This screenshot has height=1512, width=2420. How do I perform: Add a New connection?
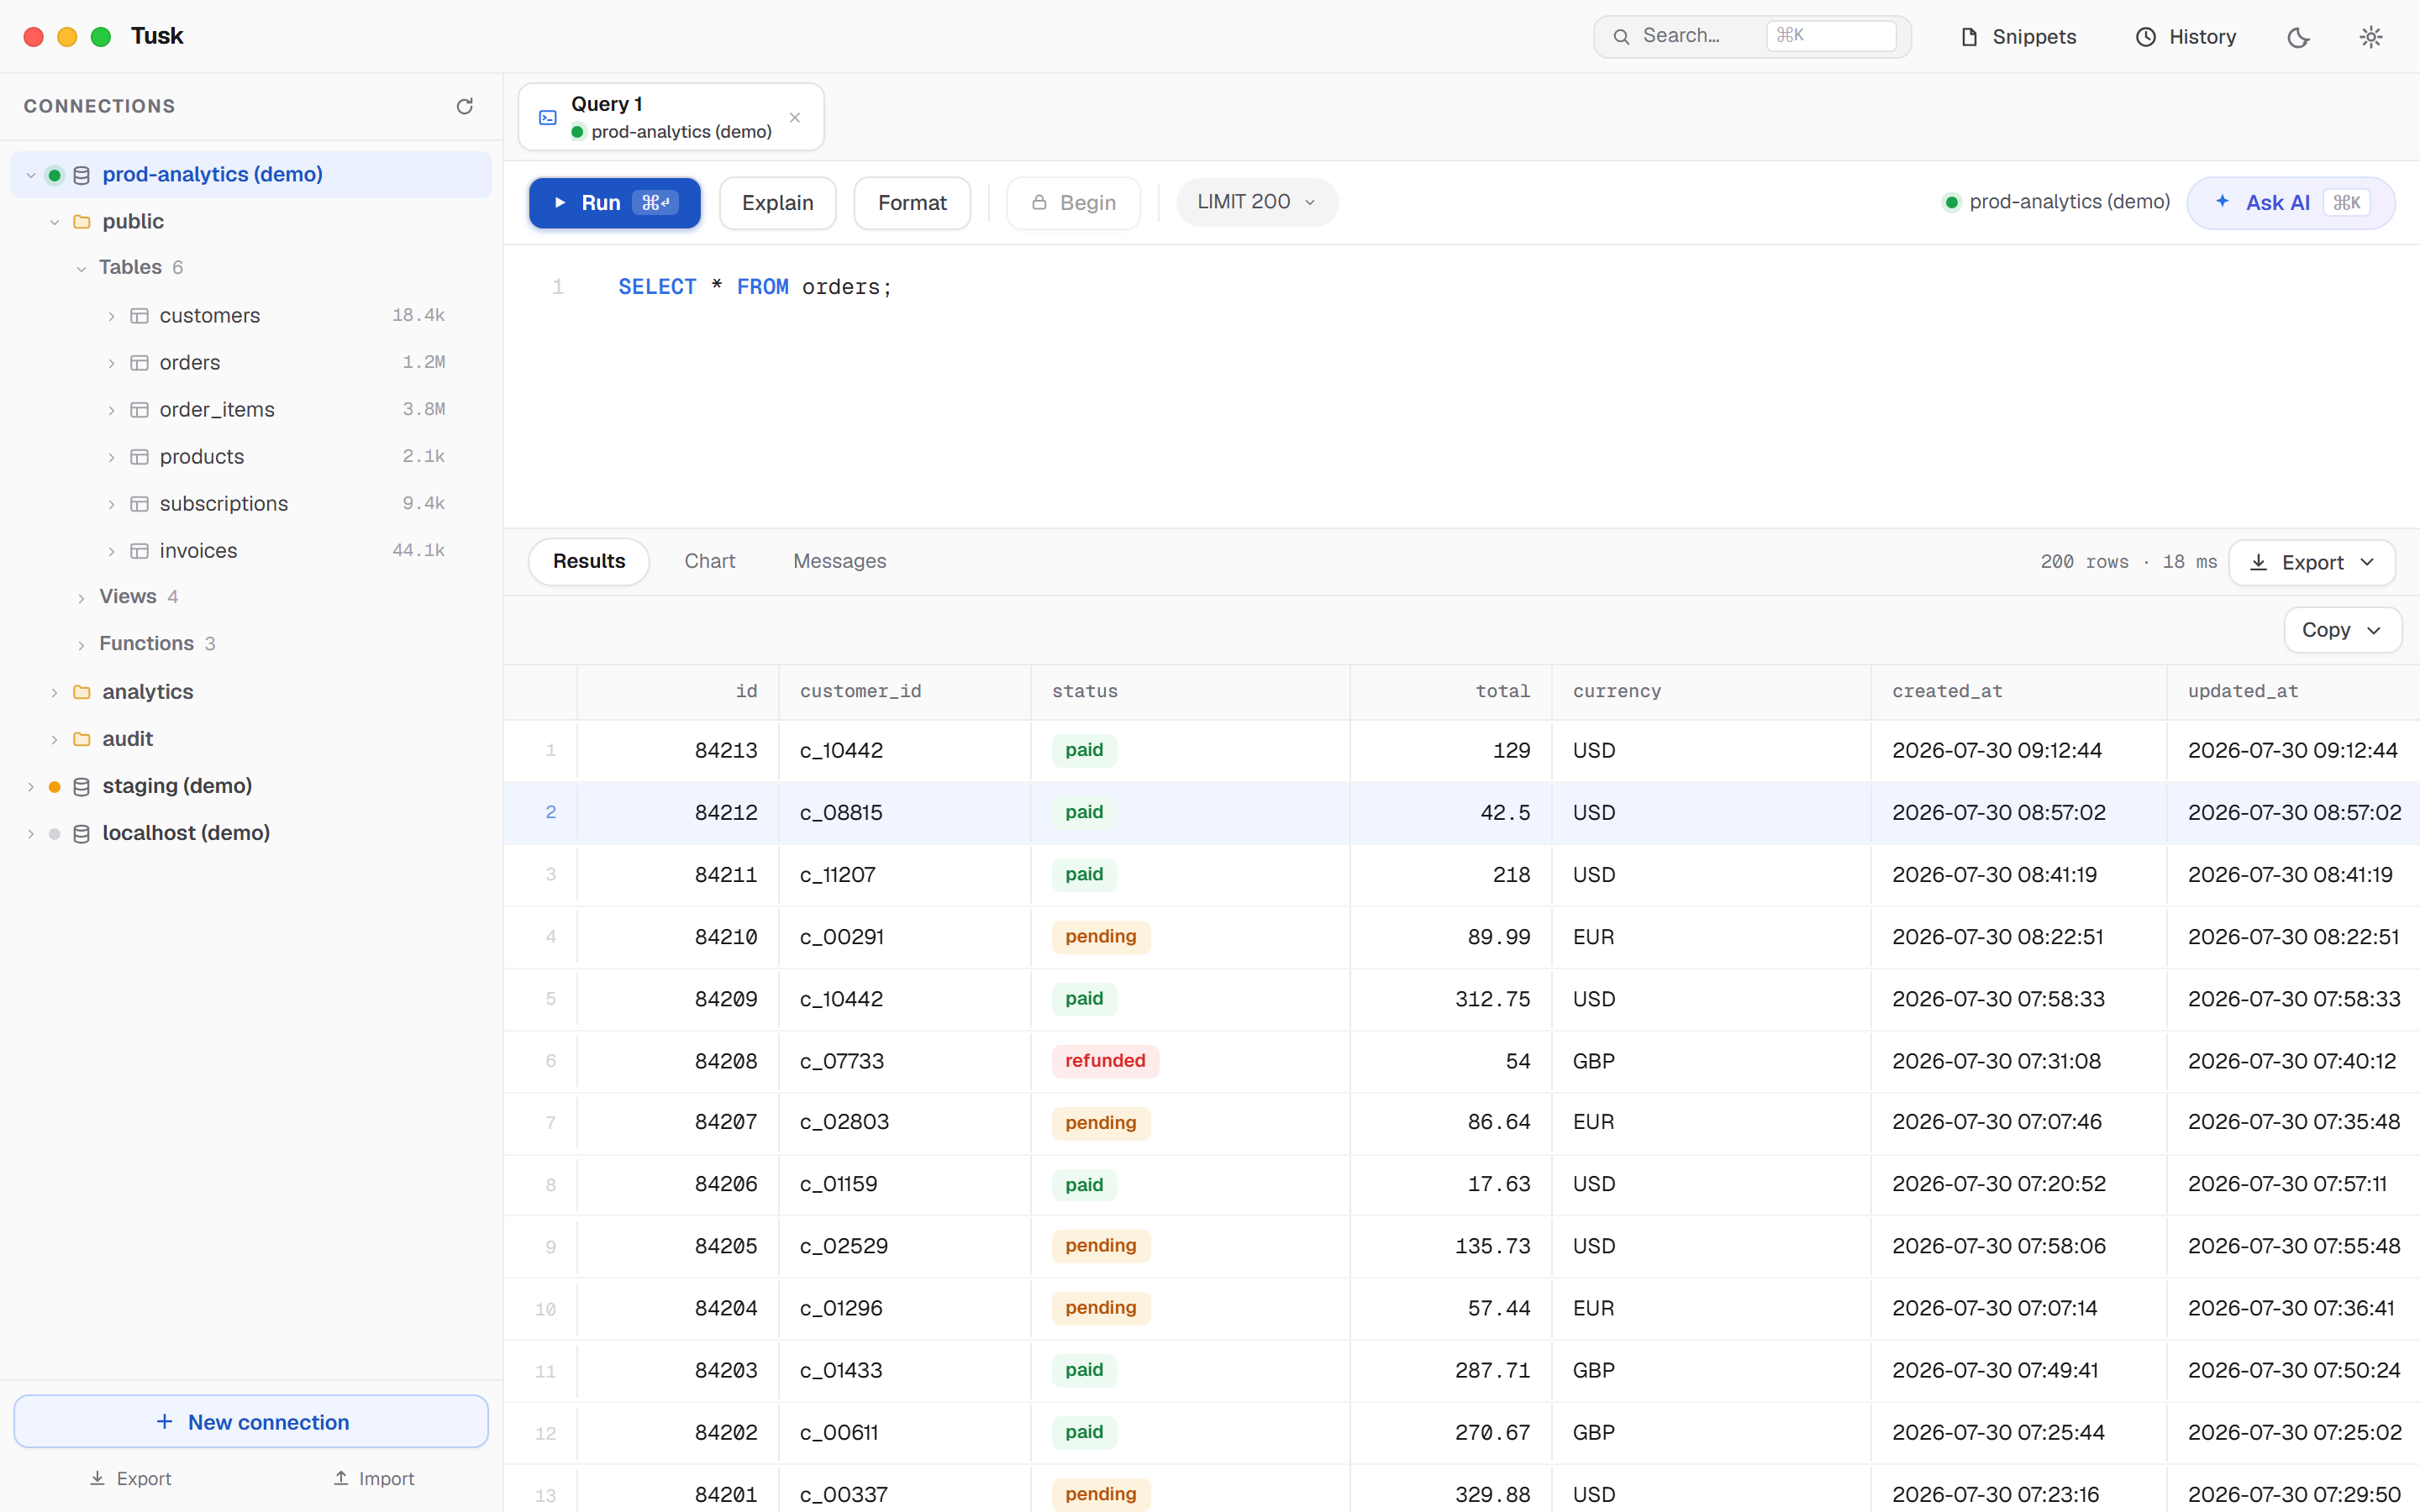[x=251, y=1421]
